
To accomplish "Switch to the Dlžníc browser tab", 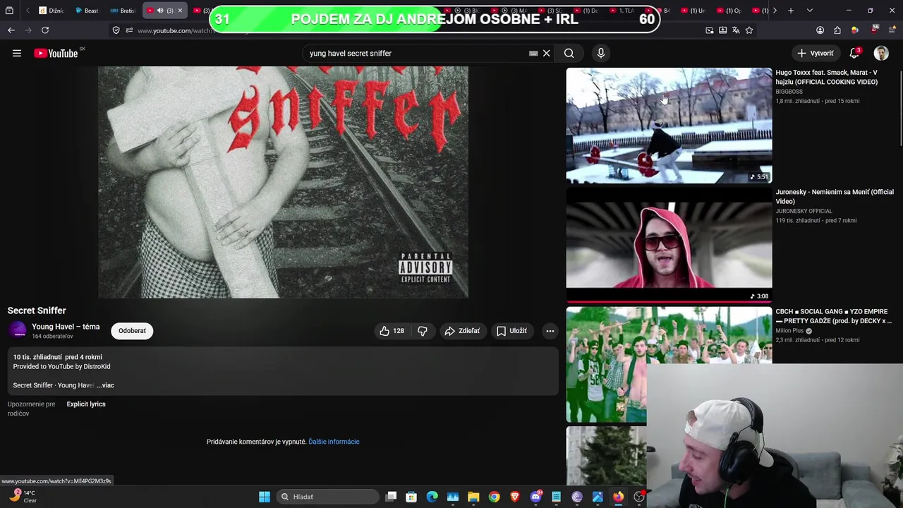I will coord(51,11).
